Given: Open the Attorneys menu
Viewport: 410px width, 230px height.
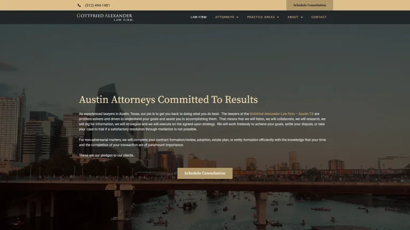Looking at the screenshot, I should pos(225,17).
